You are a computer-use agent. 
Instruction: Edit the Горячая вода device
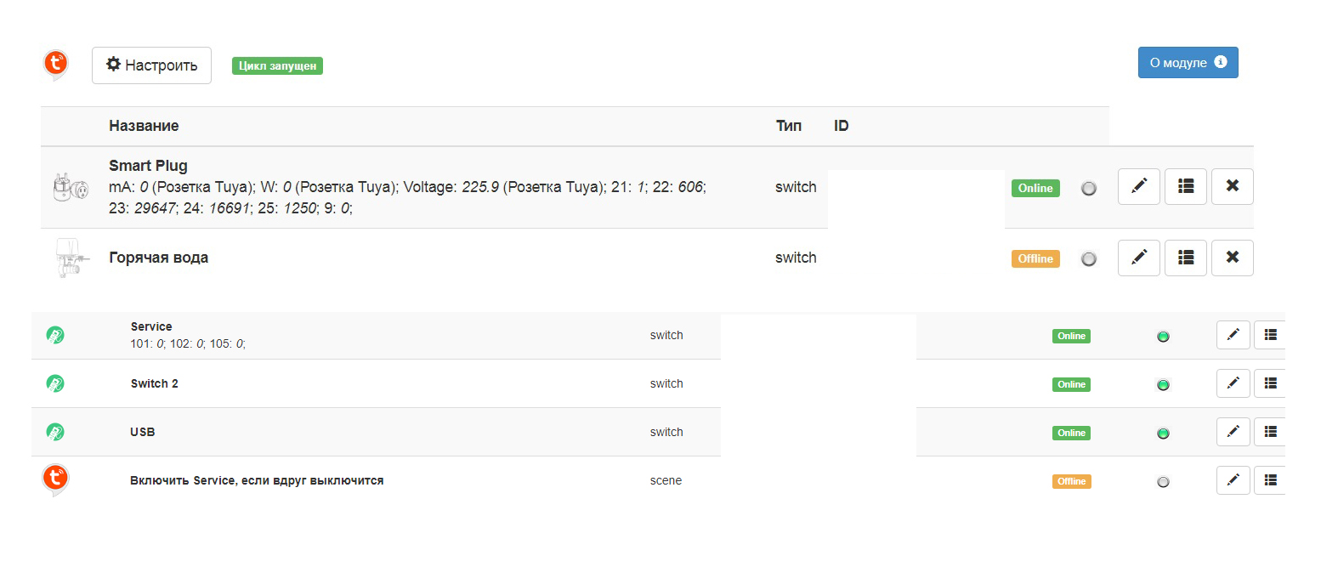1139,258
